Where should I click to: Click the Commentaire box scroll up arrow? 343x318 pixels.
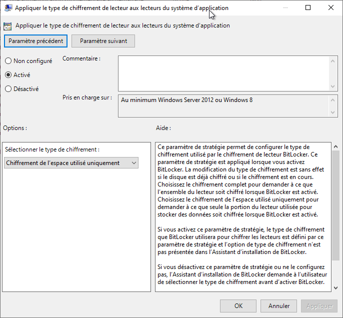click(332, 61)
